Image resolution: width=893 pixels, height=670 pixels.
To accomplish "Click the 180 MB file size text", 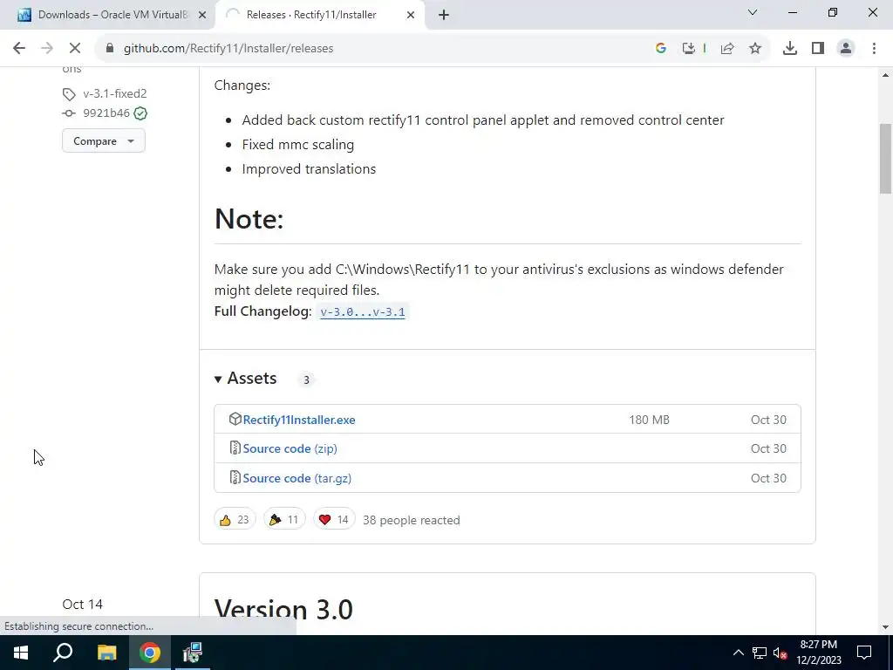I will (649, 420).
